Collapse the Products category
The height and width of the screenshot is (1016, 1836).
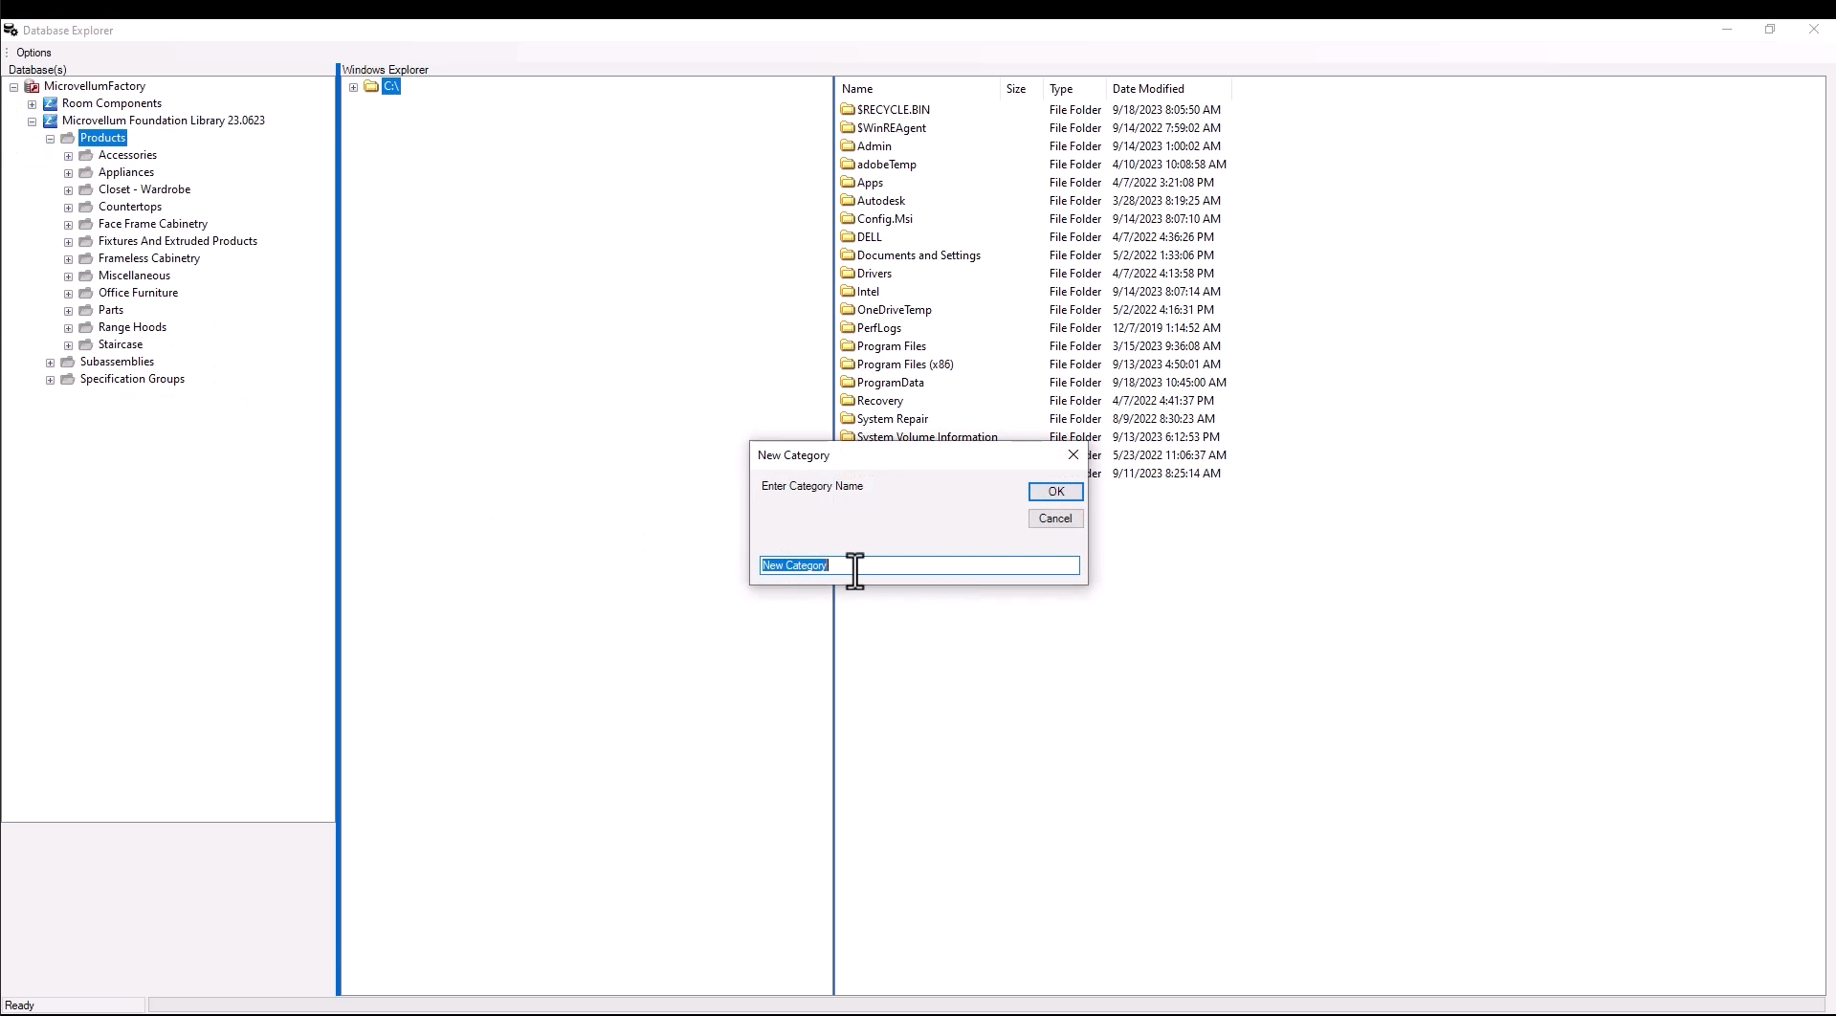[50, 138]
